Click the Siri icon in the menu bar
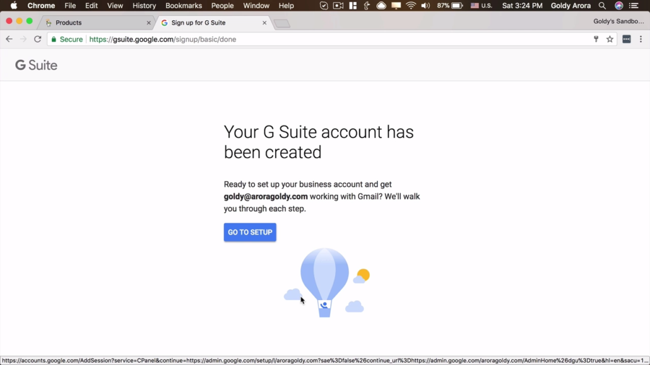Viewport: 650px width, 365px height. tap(619, 6)
